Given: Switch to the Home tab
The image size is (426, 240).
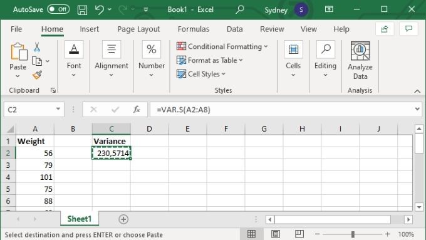Looking at the screenshot, I should coord(52,29).
